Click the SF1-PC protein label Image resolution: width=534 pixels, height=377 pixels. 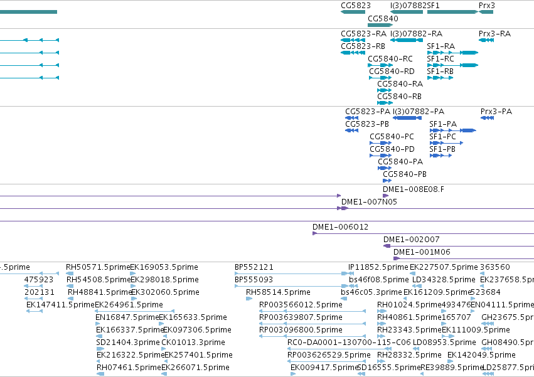[x=442, y=137]
